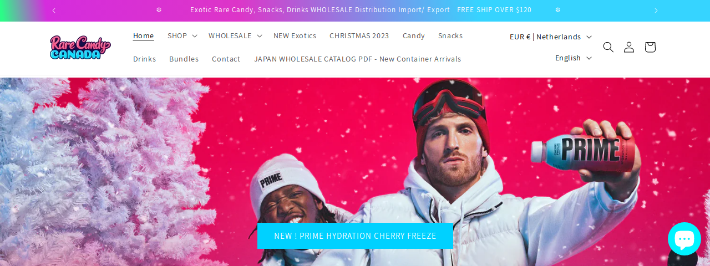Show previous announcement with left arrow
Viewport: 710px width, 266px height.
click(54, 11)
